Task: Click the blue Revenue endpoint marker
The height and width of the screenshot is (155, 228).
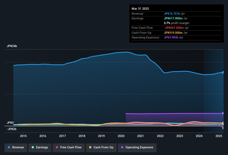Action: [x=223, y=73]
